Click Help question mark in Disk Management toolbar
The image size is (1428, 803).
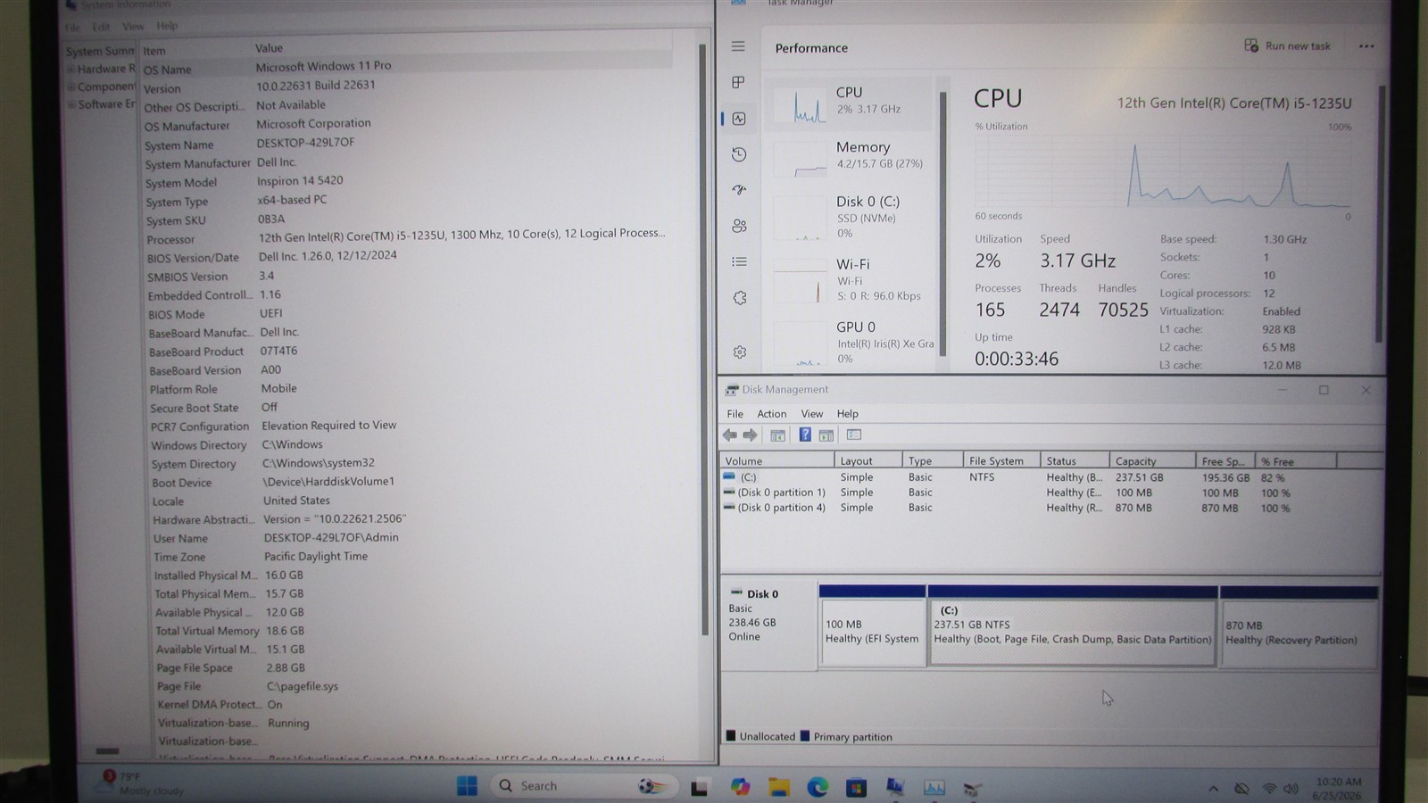pyautogui.click(x=805, y=435)
